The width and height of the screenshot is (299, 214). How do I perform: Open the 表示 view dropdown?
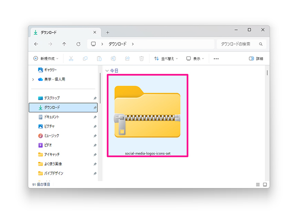click(195, 59)
